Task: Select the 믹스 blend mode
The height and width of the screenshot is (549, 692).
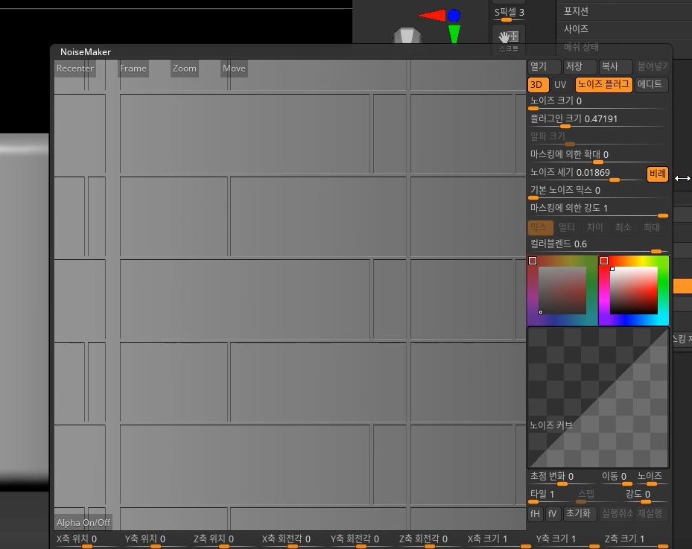Action: [x=540, y=227]
